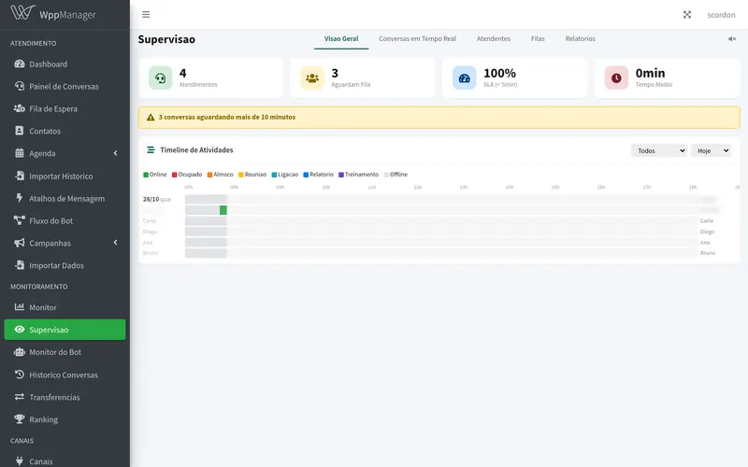The image size is (748, 467).
Task: Click the Importar Historico file icon
Action: [x=20, y=176]
